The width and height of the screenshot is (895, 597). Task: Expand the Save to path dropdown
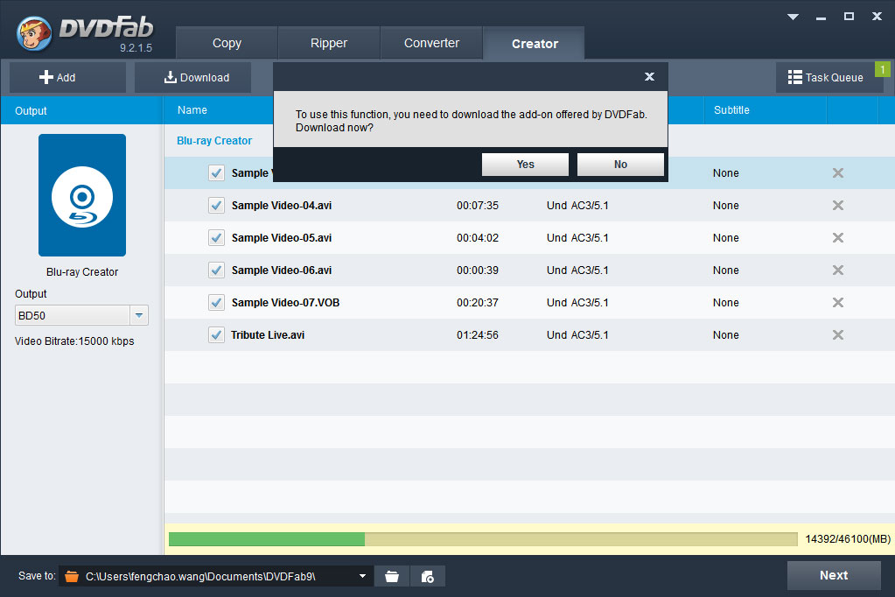[x=362, y=576]
